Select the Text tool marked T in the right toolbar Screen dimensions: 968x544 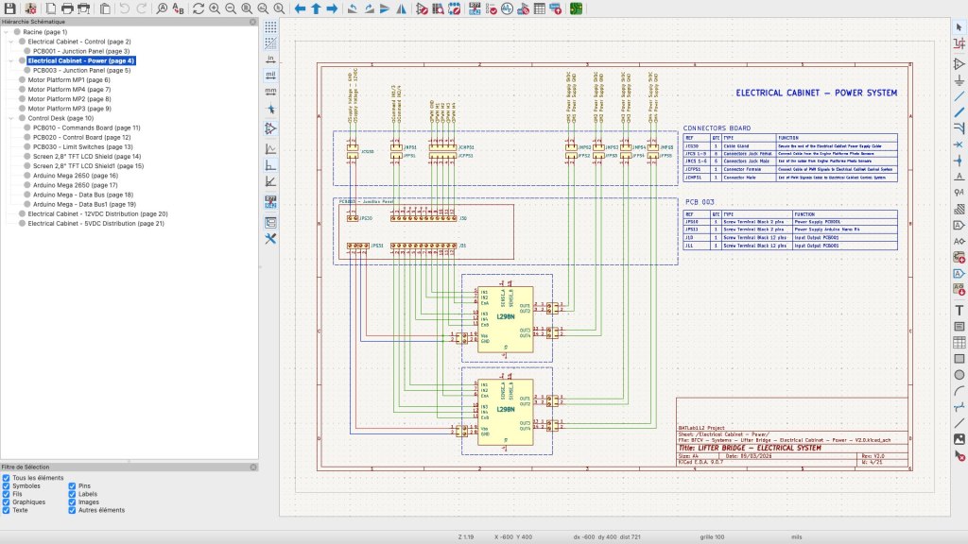[x=959, y=310]
